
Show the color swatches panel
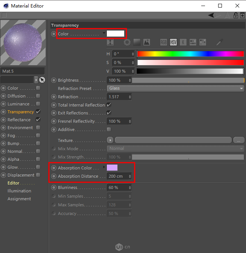(x=203, y=42)
